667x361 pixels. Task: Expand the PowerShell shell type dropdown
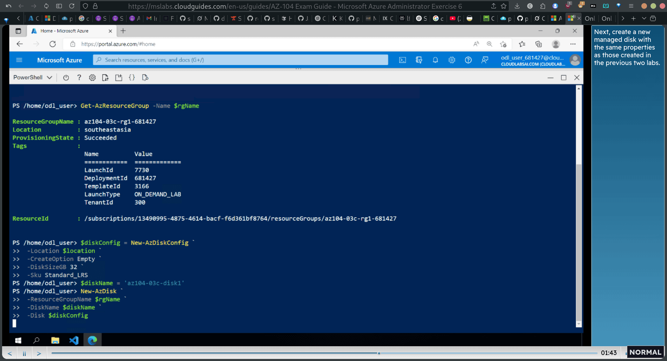coord(33,77)
